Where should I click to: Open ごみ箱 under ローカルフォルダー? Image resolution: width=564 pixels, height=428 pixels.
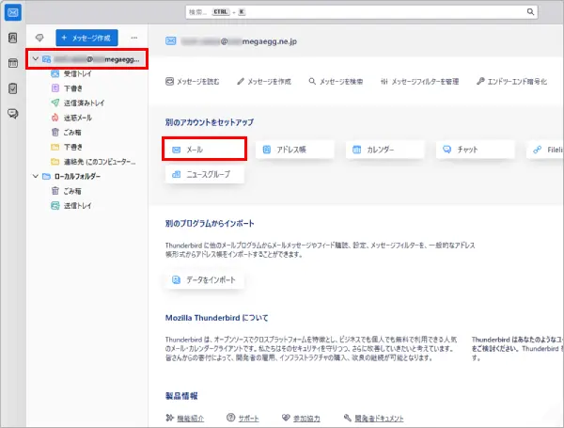[72, 191]
